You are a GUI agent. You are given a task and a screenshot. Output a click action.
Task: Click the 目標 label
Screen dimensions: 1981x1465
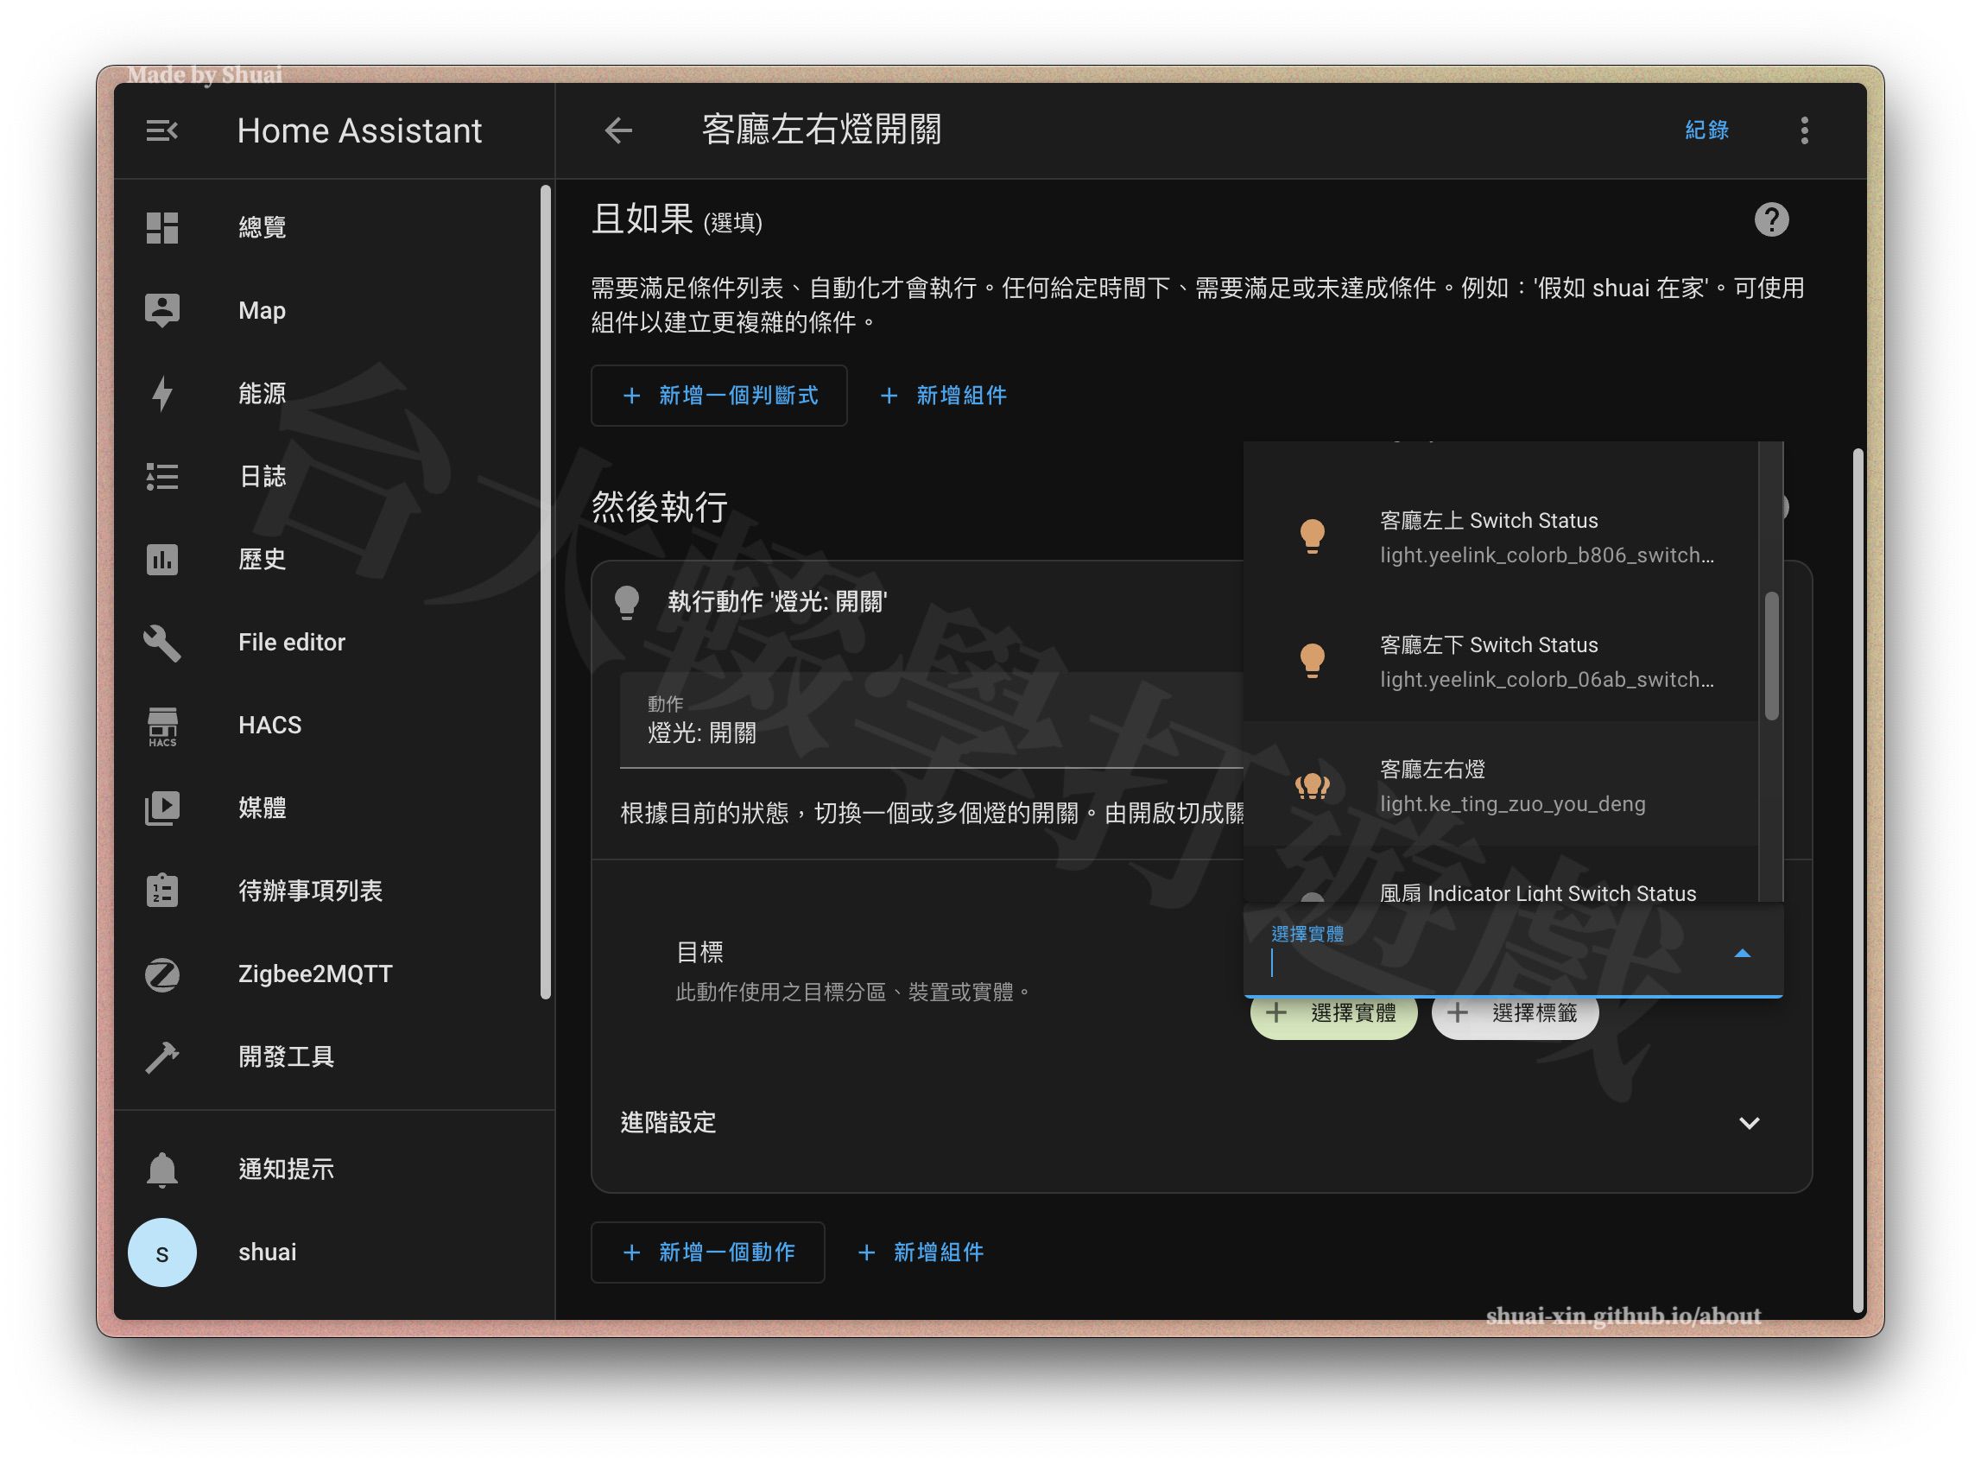click(x=699, y=953)
